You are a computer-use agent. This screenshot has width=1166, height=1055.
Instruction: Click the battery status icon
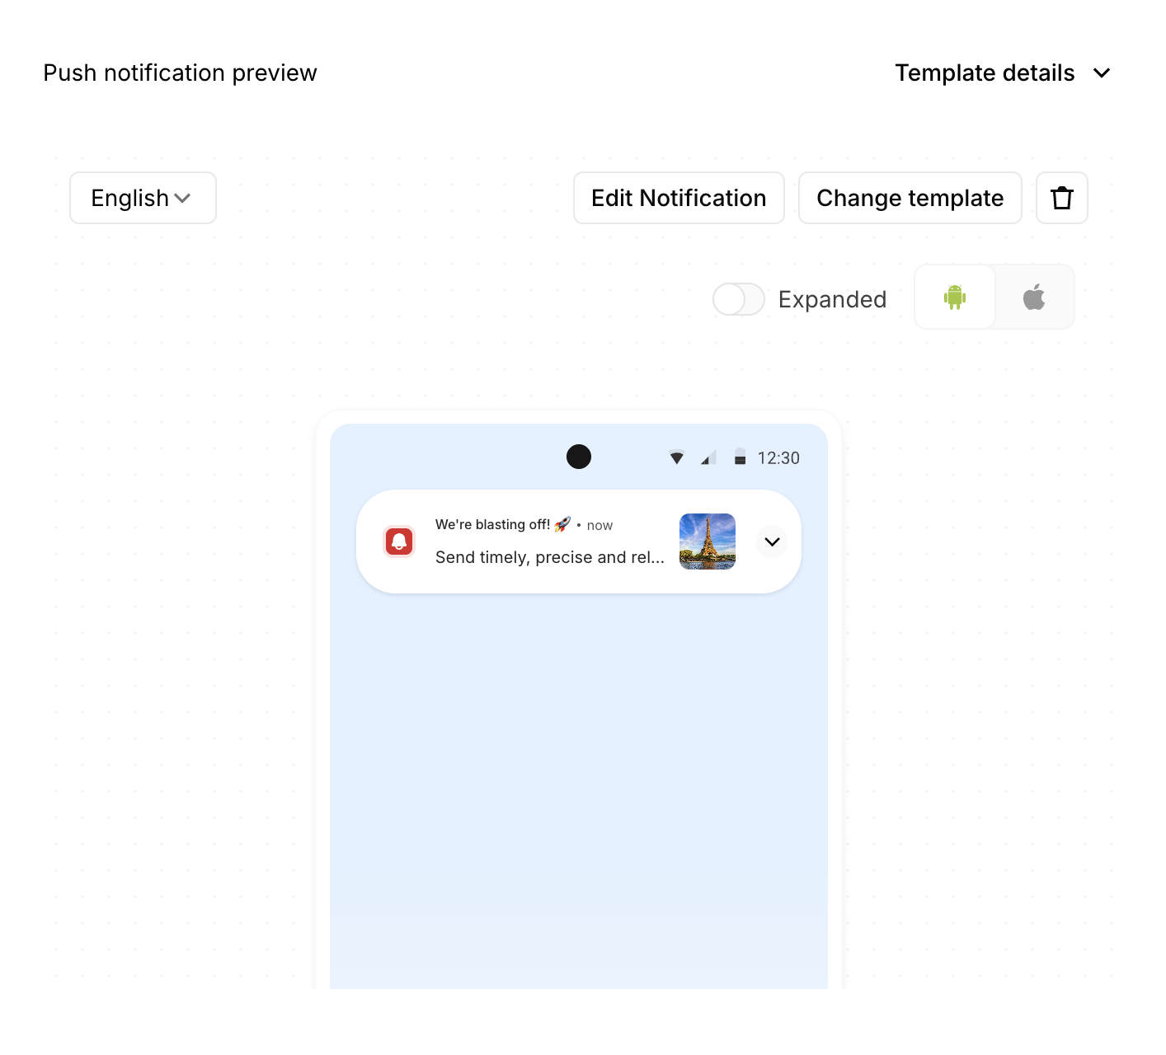coord(740,457)
